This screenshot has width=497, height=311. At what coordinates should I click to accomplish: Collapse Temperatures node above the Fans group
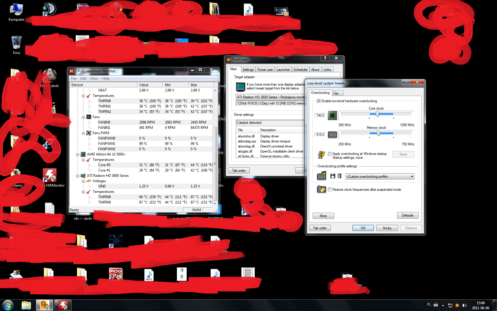pyautogui.click(x=83, y=96)
